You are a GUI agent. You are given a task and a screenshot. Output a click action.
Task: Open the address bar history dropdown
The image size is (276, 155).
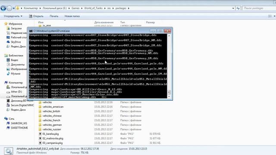(x=233, y=8)
